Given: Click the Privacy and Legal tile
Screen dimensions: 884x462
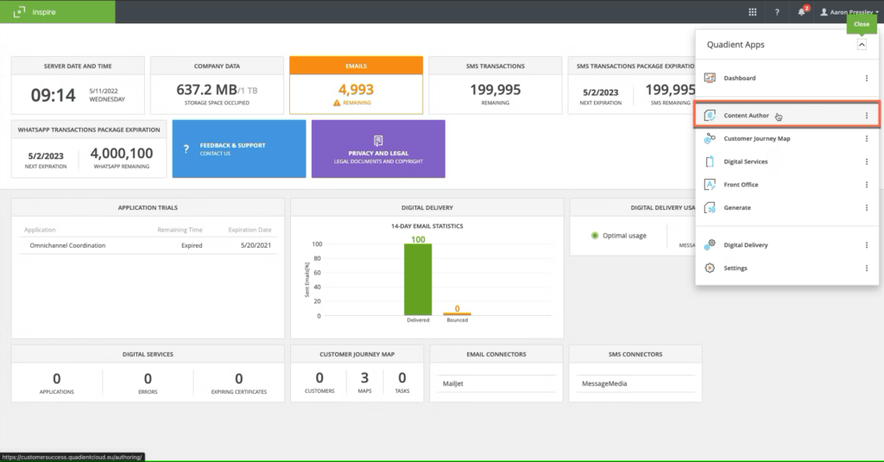Looking at the screenshot, I should pos(378,149).
